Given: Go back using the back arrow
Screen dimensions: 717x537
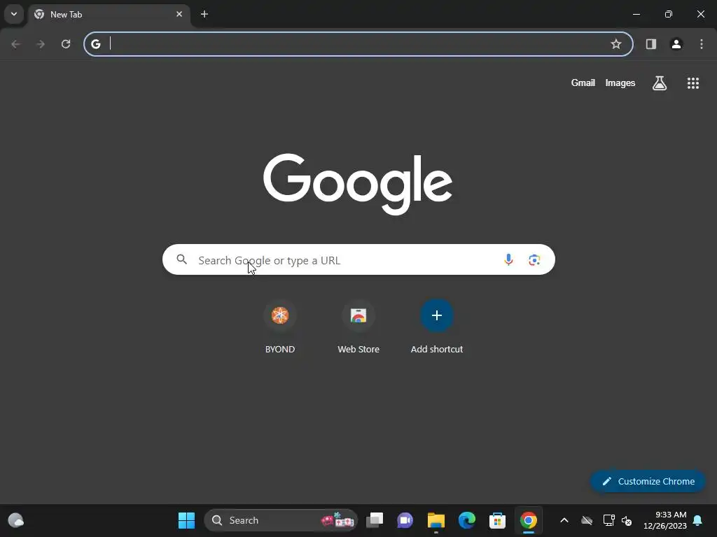Looking at the screenshot, I should coord(16,44).
